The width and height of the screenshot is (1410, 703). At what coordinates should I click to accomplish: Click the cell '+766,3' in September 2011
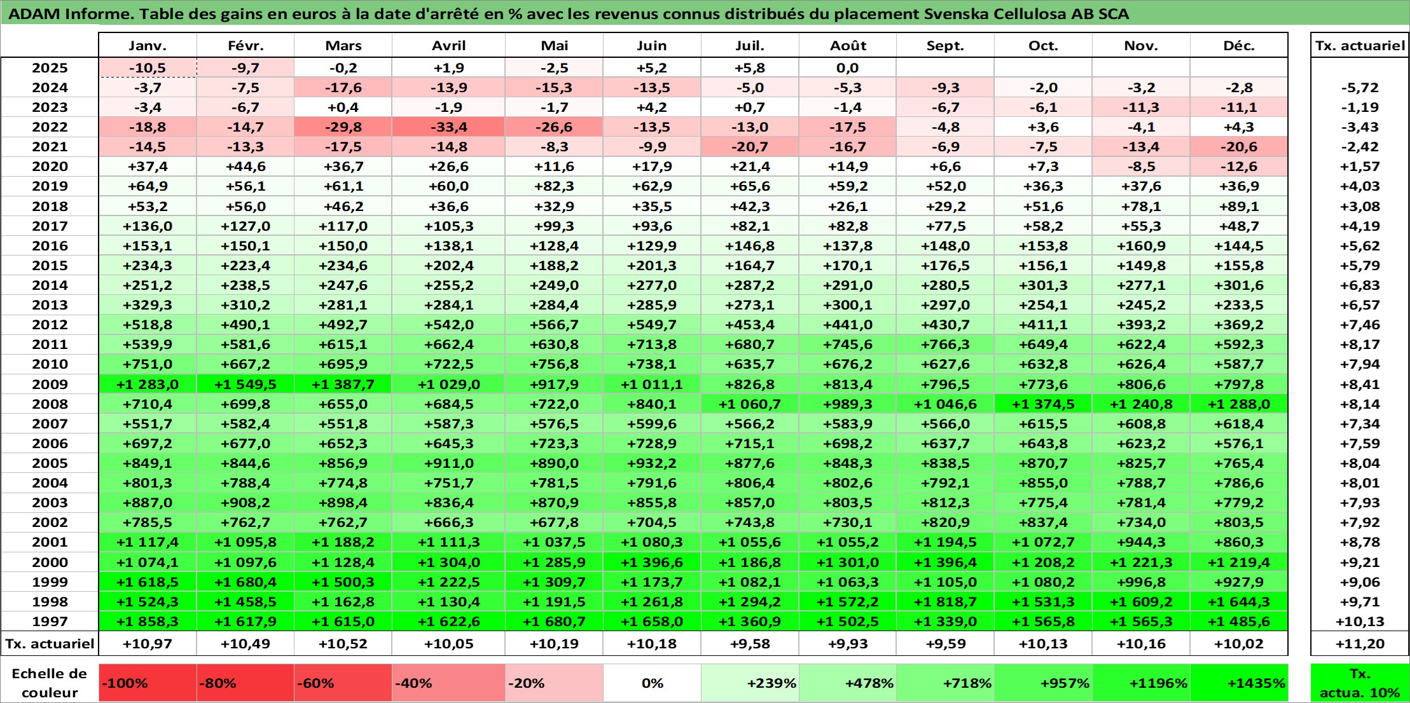[x=945, y=344]
